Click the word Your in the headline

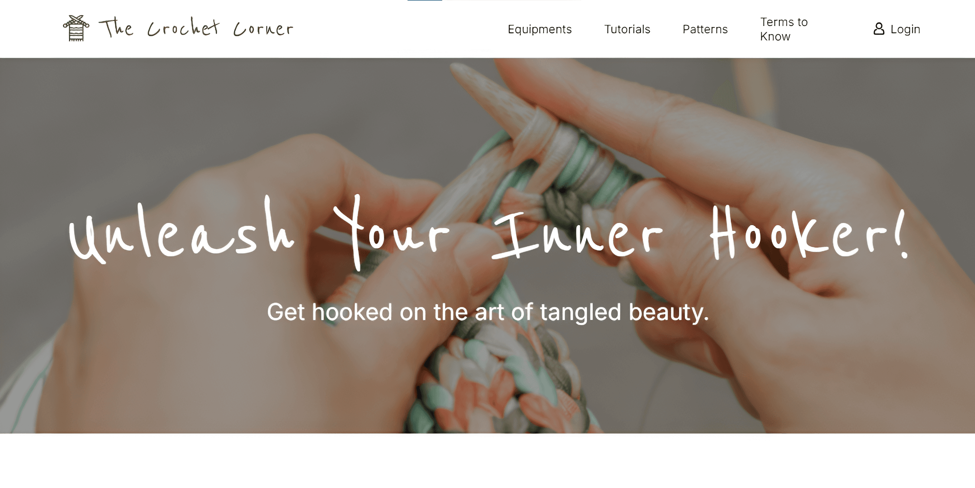click(x=392, y=232)
